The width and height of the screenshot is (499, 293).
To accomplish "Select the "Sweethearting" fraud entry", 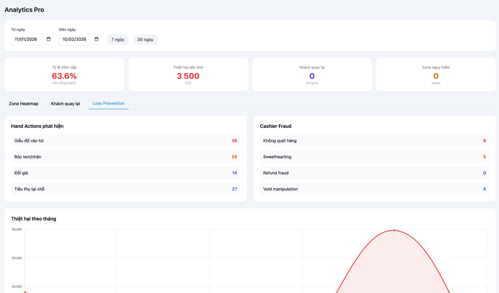I will [374, 157].
